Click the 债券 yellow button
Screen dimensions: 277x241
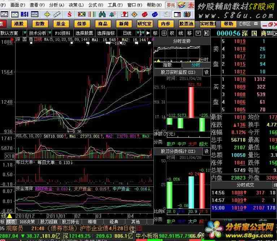pos(82,24)
